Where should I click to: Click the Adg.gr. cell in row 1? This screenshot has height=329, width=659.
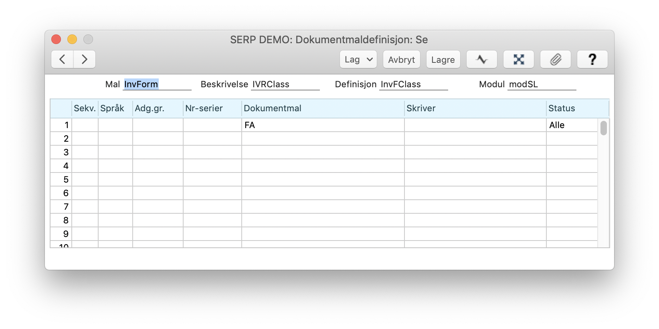click(158, 125)
